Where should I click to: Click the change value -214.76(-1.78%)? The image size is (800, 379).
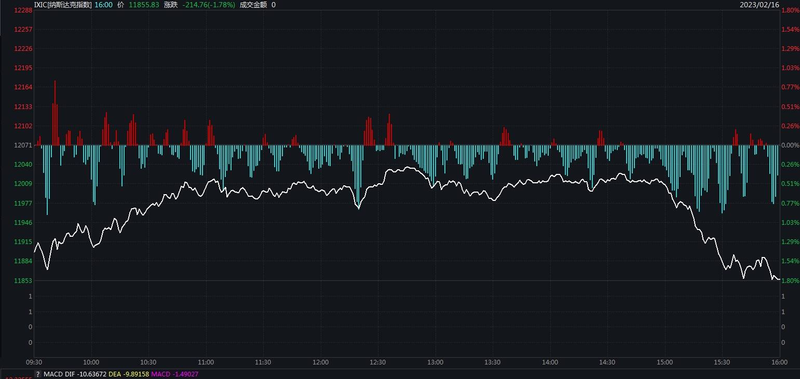209,5
